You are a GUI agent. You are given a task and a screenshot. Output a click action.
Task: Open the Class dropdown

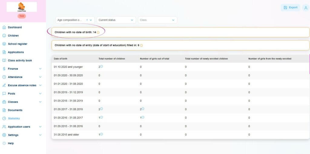pos(157,20)
